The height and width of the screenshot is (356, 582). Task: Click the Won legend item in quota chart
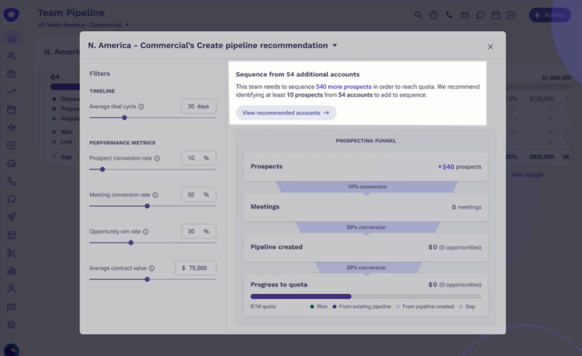coord(319,307)
